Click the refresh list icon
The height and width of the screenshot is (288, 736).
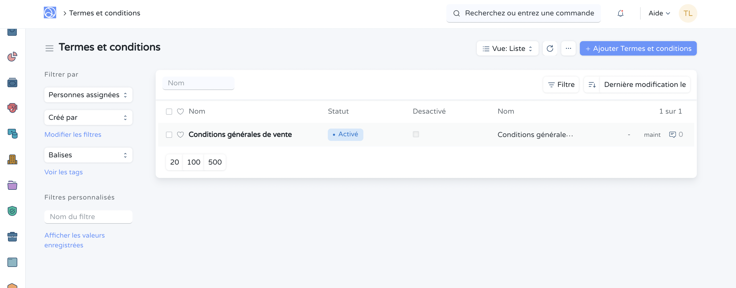coord(549,49)
